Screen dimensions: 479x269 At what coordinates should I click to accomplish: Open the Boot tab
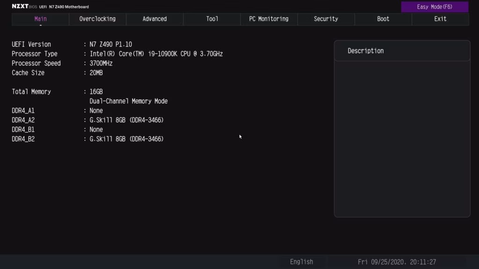point(383,19)
